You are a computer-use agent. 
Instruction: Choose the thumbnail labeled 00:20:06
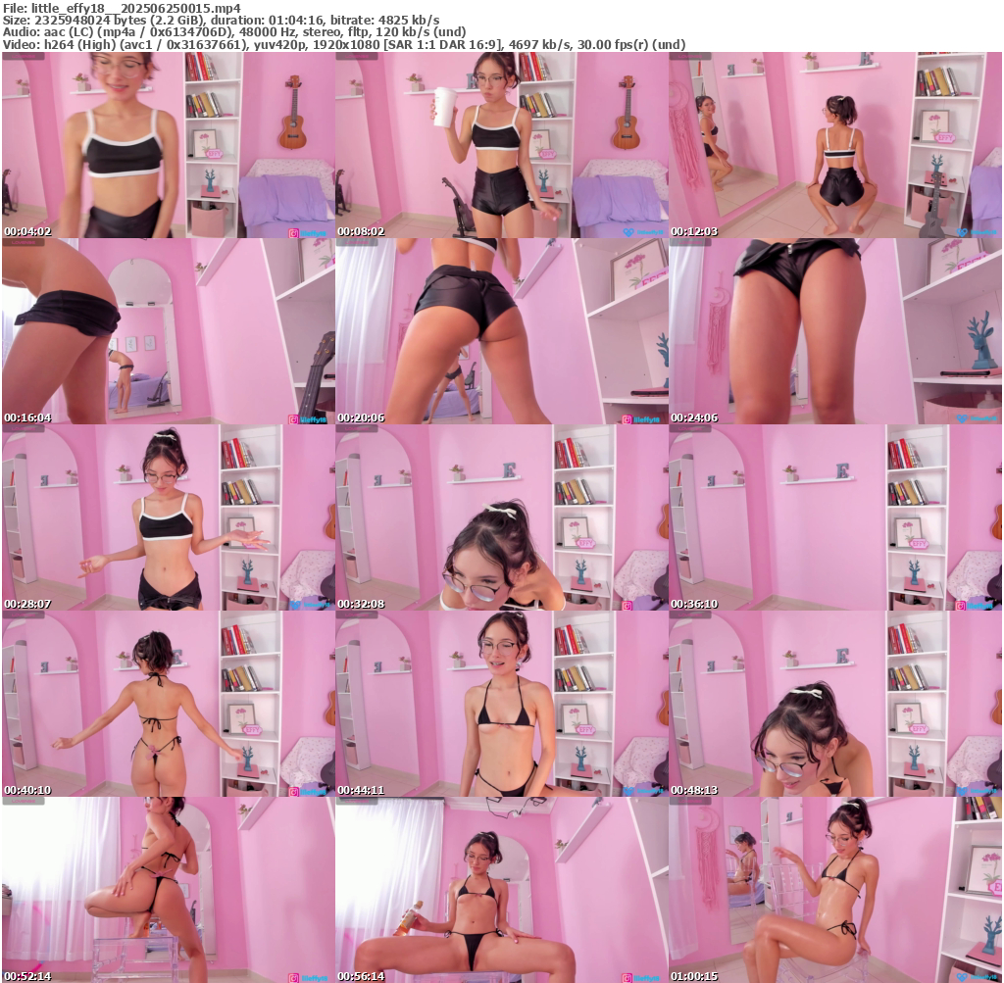501,331
